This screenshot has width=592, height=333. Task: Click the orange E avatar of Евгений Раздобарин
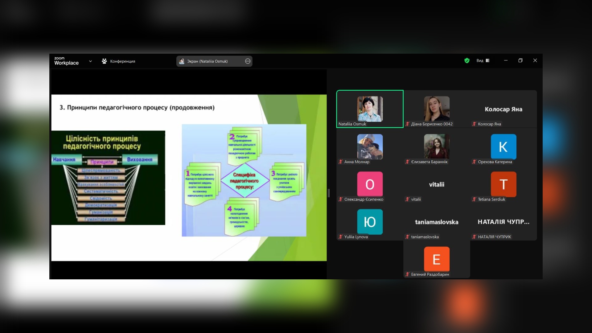click(x=437, y=259)
